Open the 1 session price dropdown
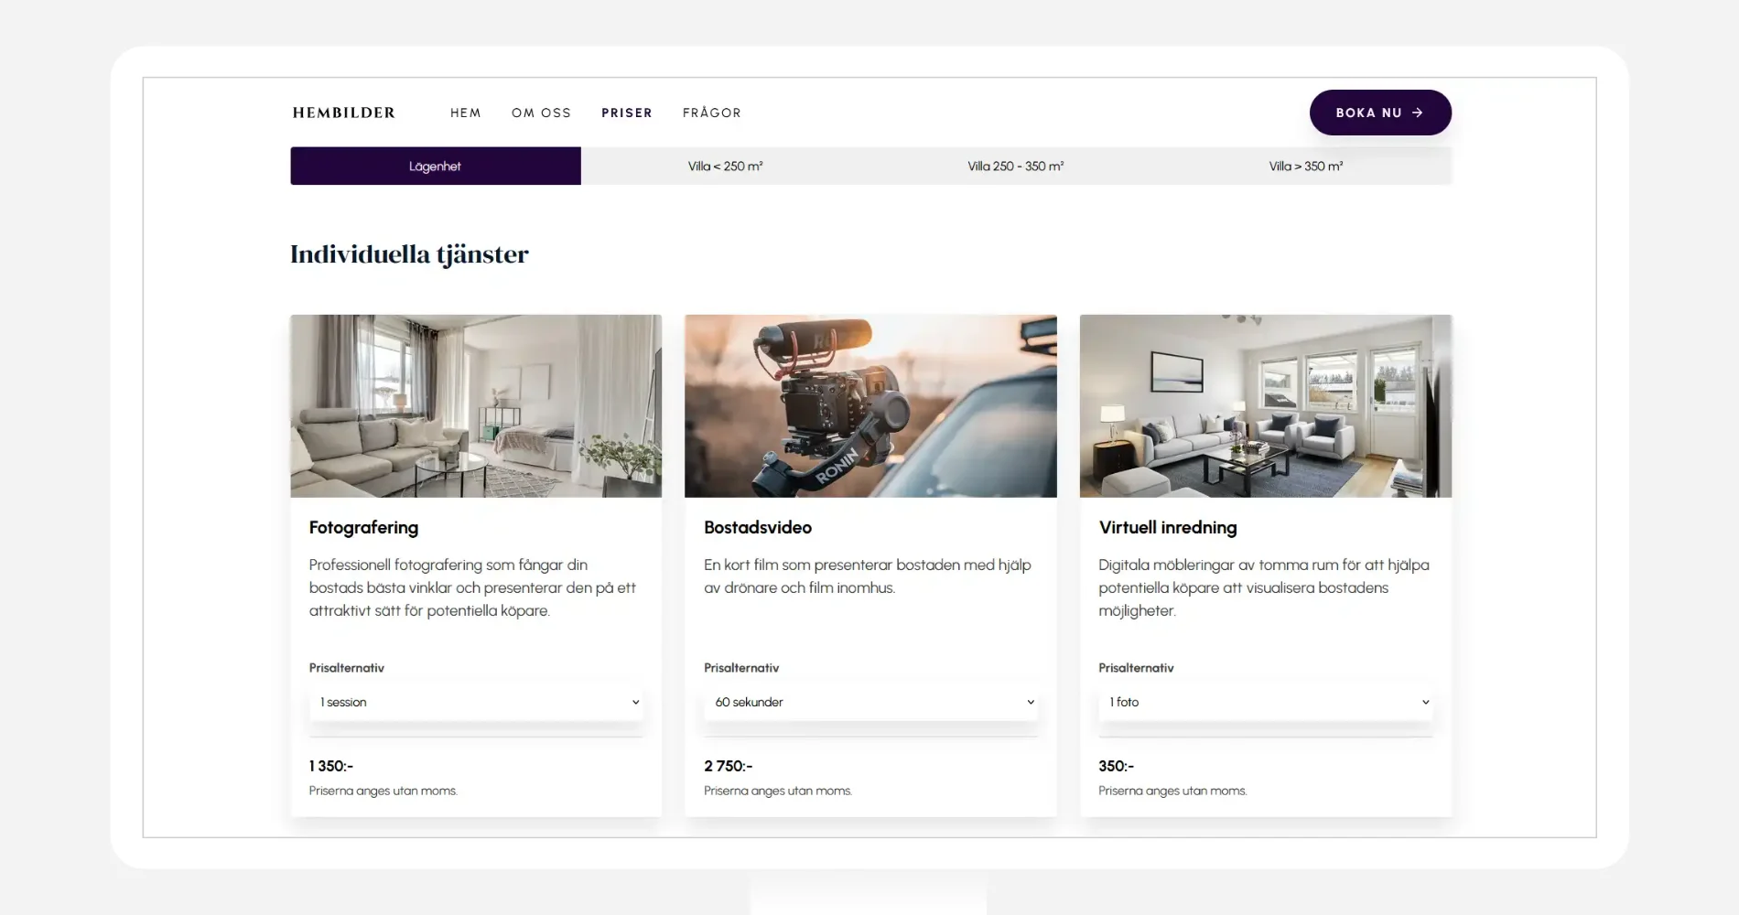Image resolution: width=1739 pixels, height=915 pixels. pyautogui.click(x=476, y=702)
